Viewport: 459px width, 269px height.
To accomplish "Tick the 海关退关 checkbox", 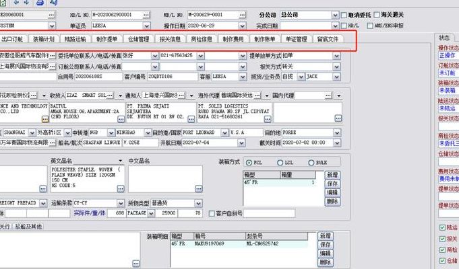I will 377,15.
